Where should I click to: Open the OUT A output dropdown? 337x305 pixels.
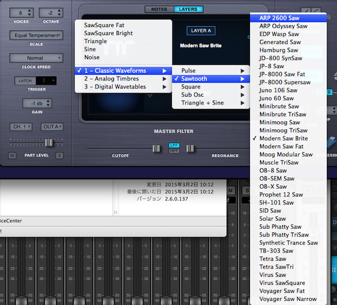[52, 127]
